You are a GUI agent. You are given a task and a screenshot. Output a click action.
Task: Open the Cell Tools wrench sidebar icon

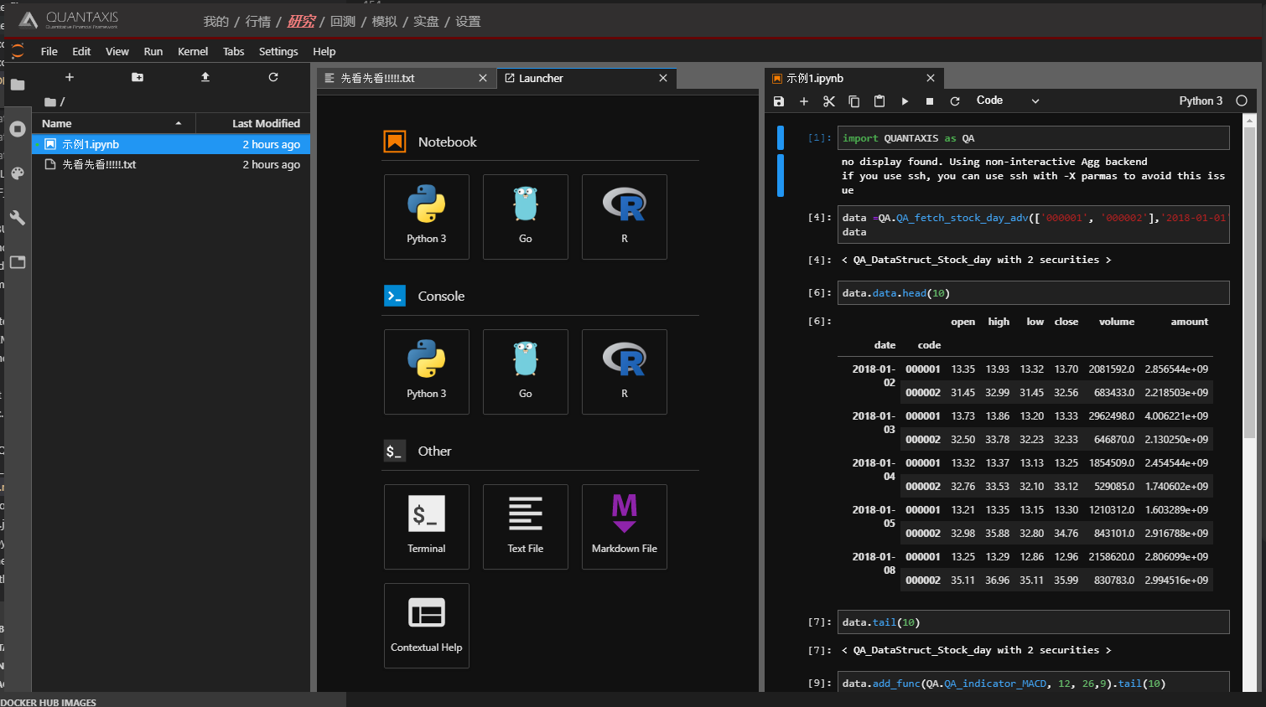tap(18, 218)
